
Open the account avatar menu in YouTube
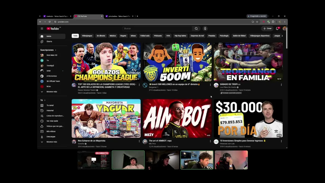point(284,28)
